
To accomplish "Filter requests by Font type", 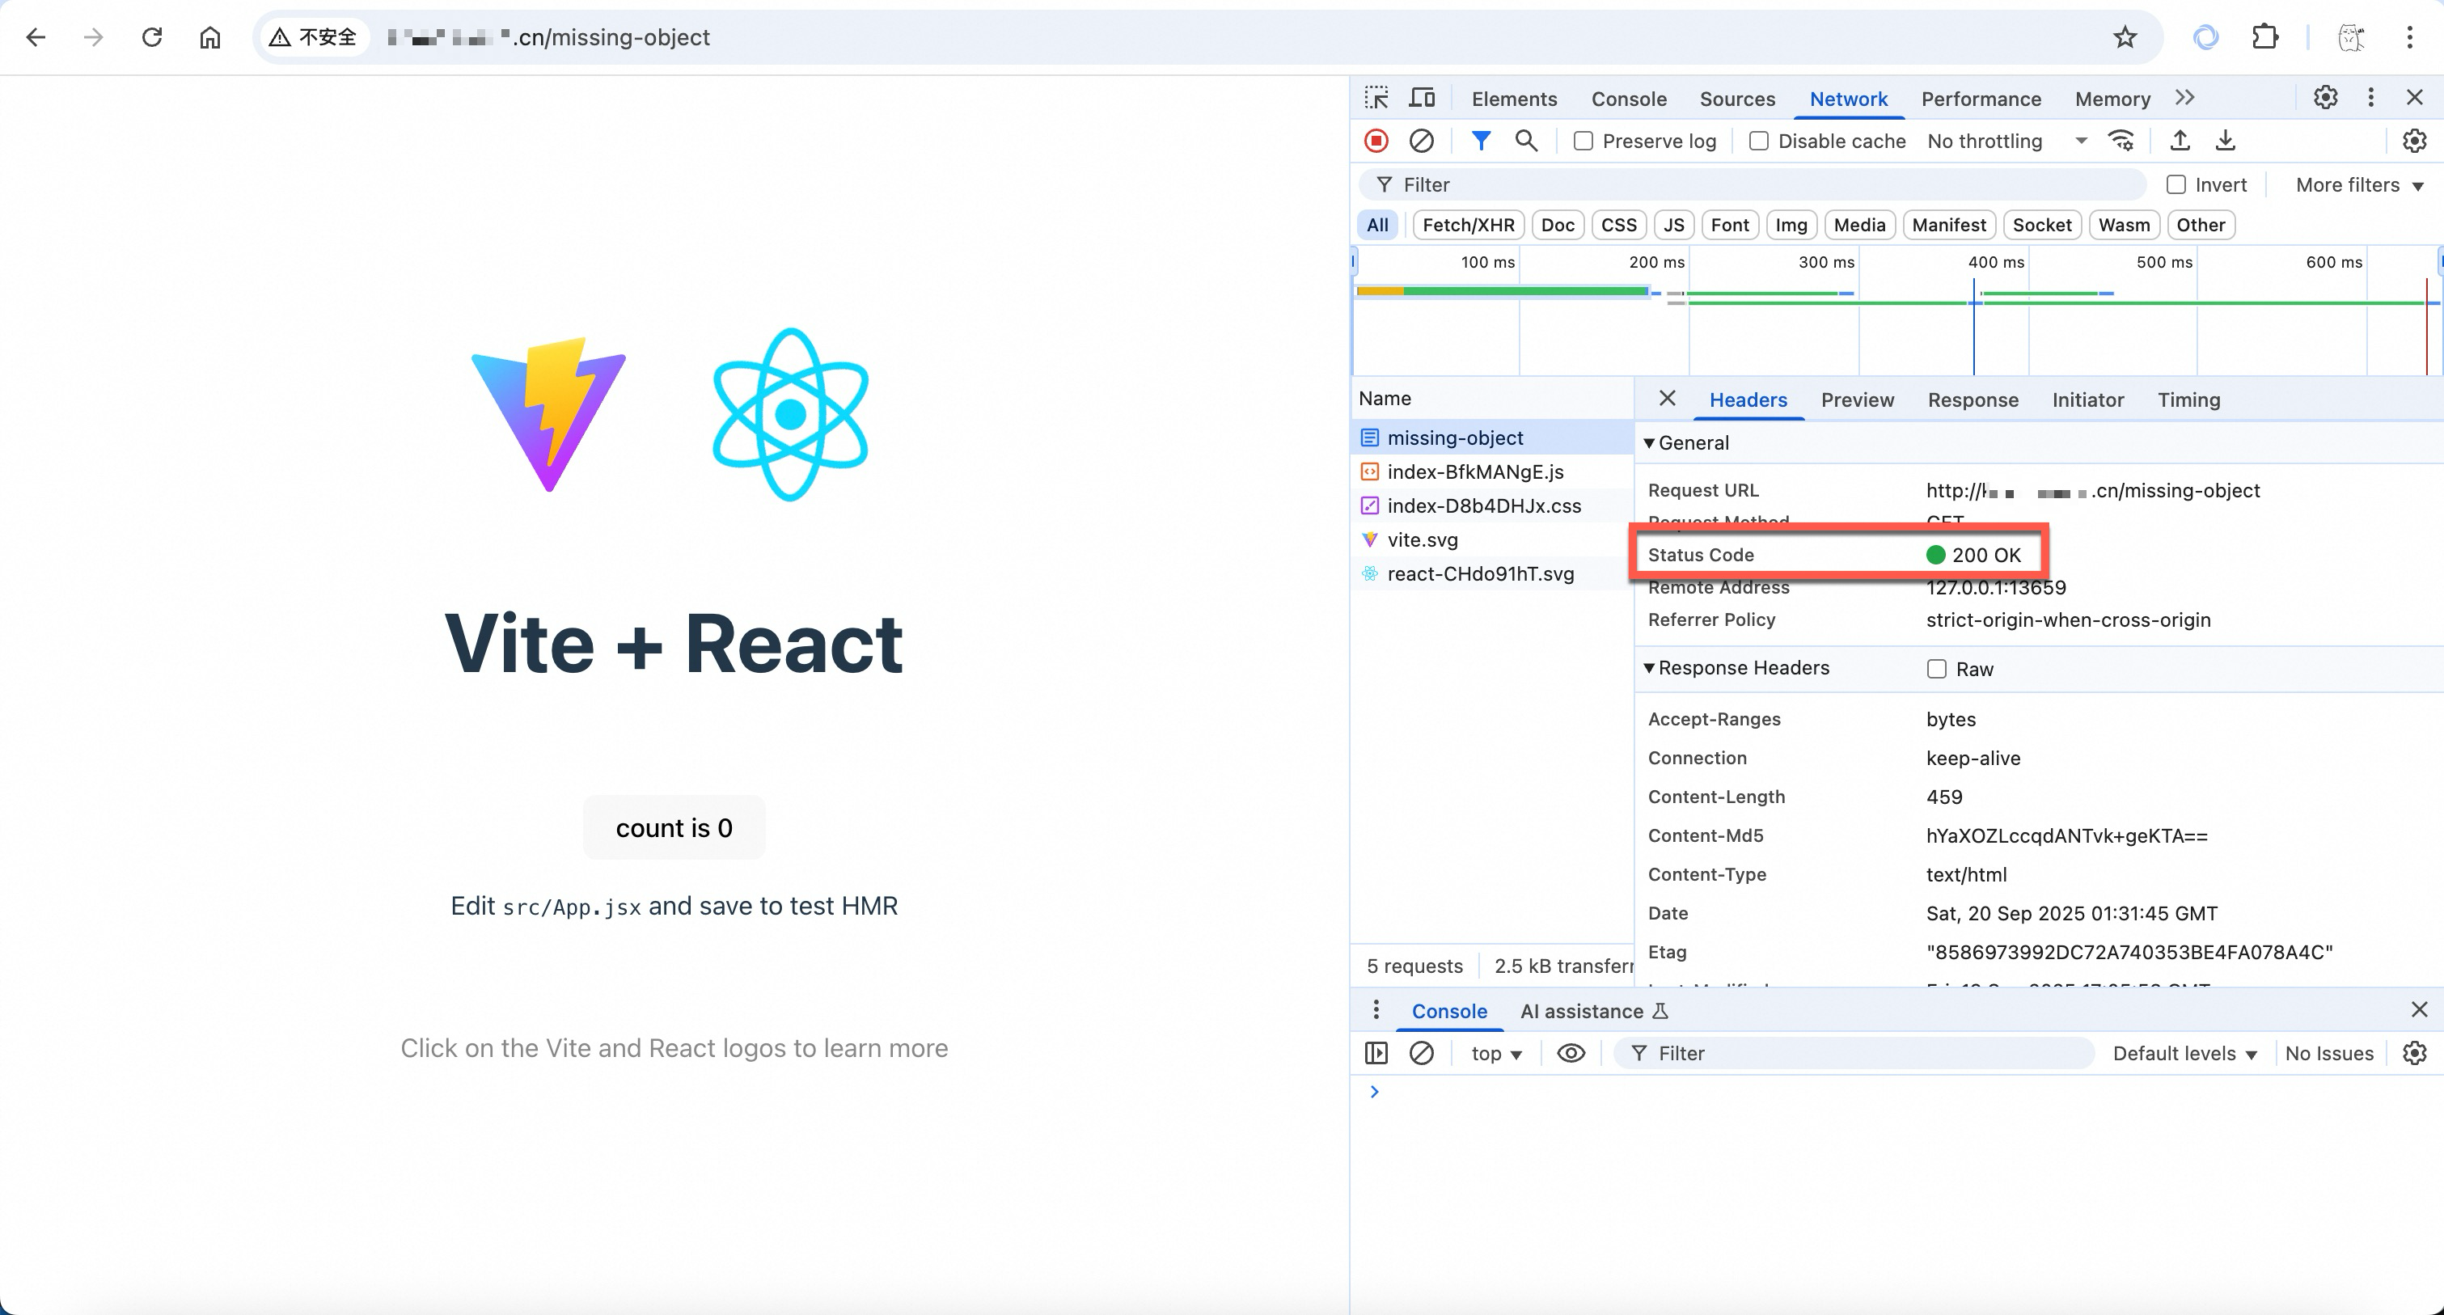I will click(1730, 225).
